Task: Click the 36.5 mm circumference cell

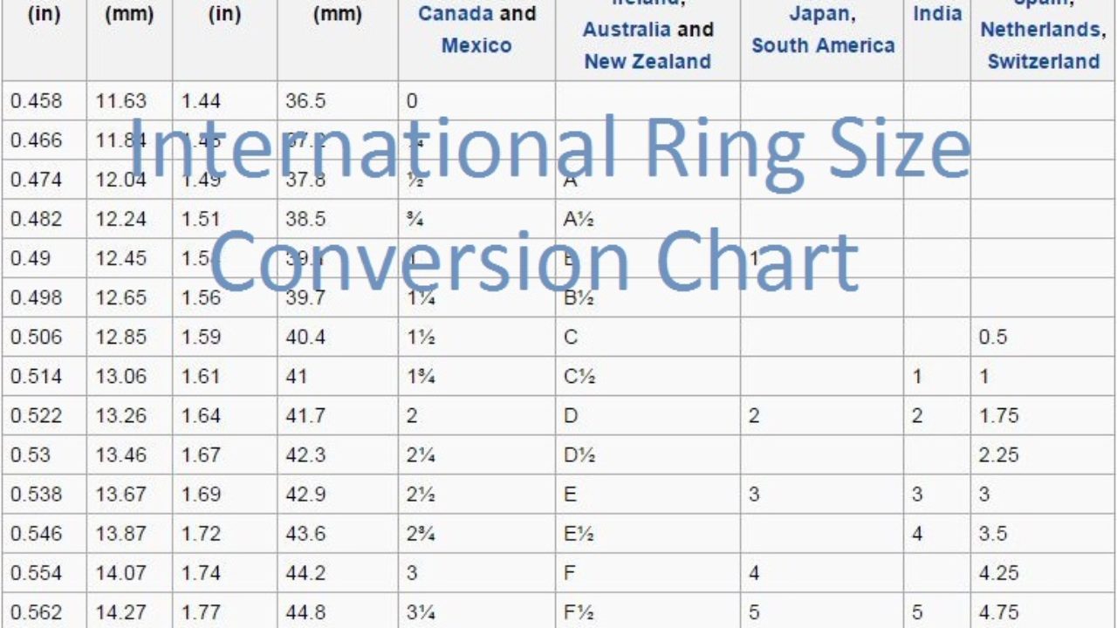Action: [338, 101]
